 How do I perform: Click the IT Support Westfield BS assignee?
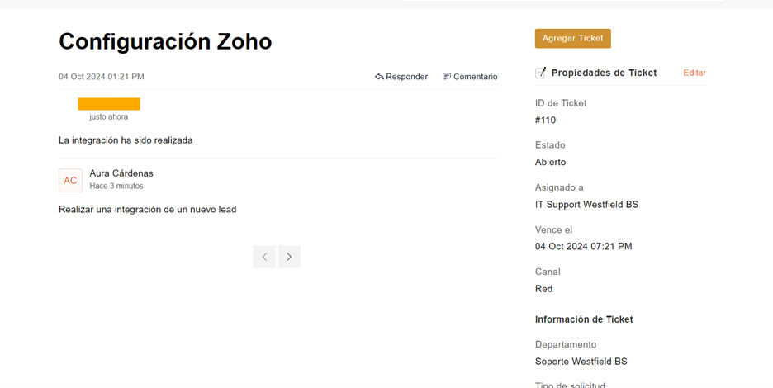pyautogui.click(x=586, y=205)
